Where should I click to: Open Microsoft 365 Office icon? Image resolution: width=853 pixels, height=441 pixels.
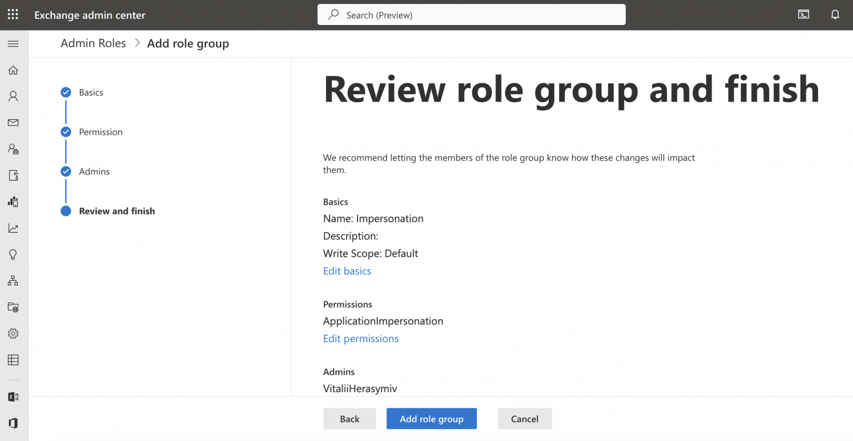tap(13, 423)
